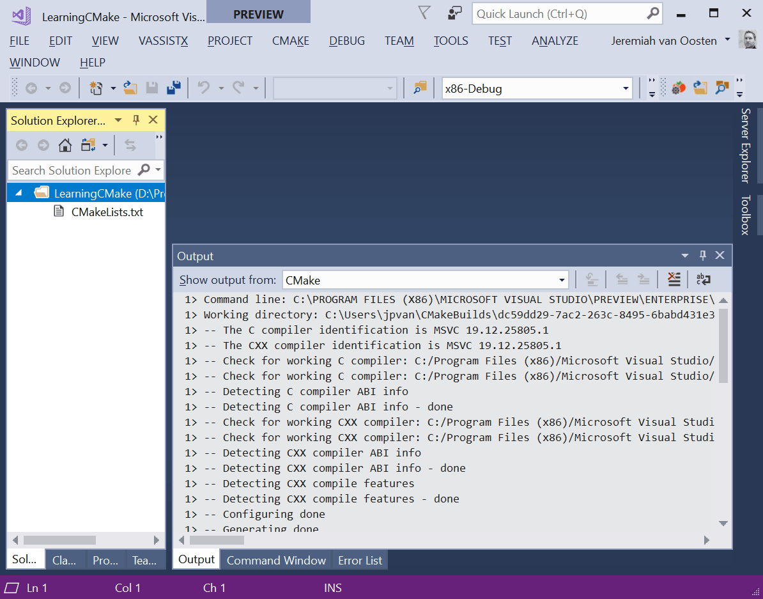Switch to the Cla... (Class View) tab

(65, 560)
